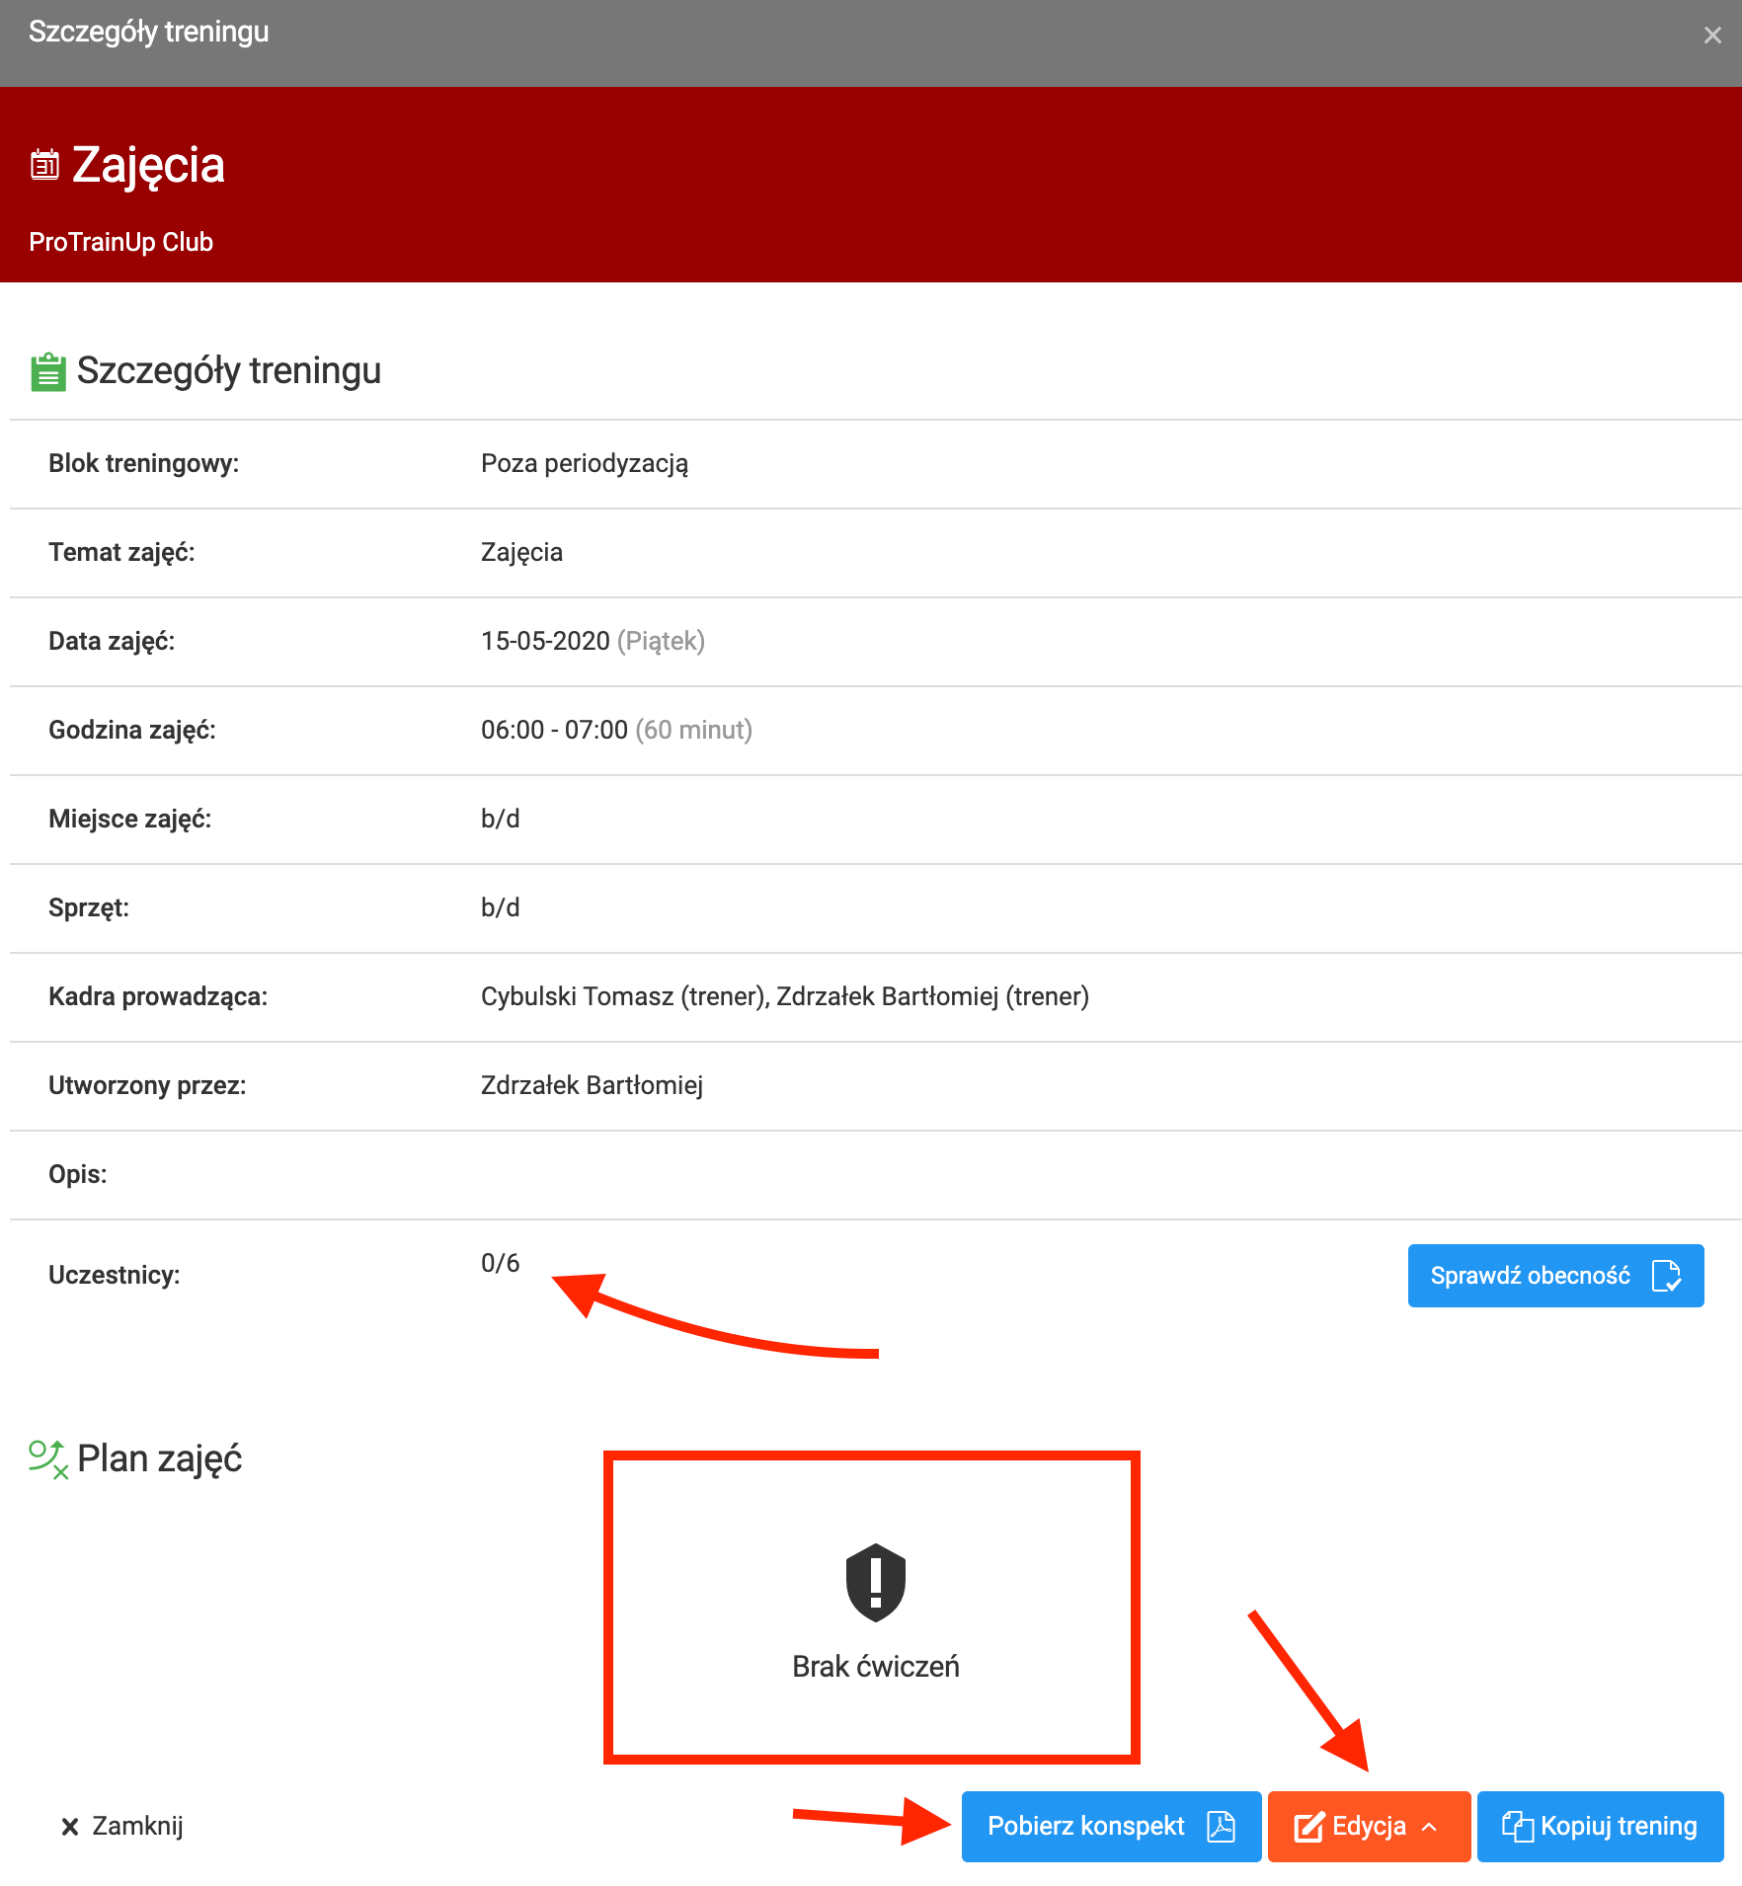The width and height of the screenshot is (1742, 1886).
Task: Download outline via Pobierz konspekt
Action: (1086, 1826)
